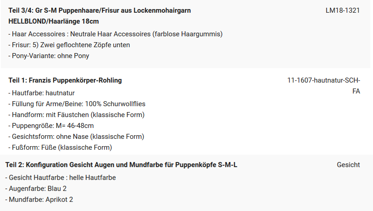Open the Teil 2 Konfiguration Gesicht title
The height and width of the screenshot is (211, 373).
tap(121, 165)
